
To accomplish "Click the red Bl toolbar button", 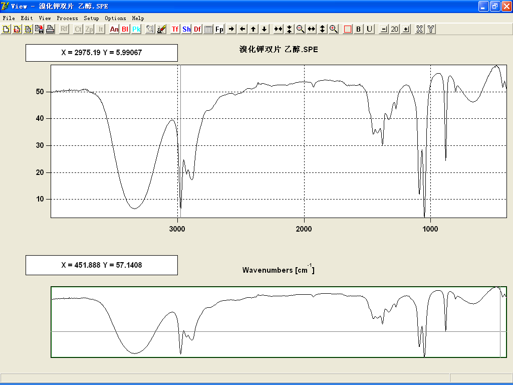I will [x=125, y=29].
